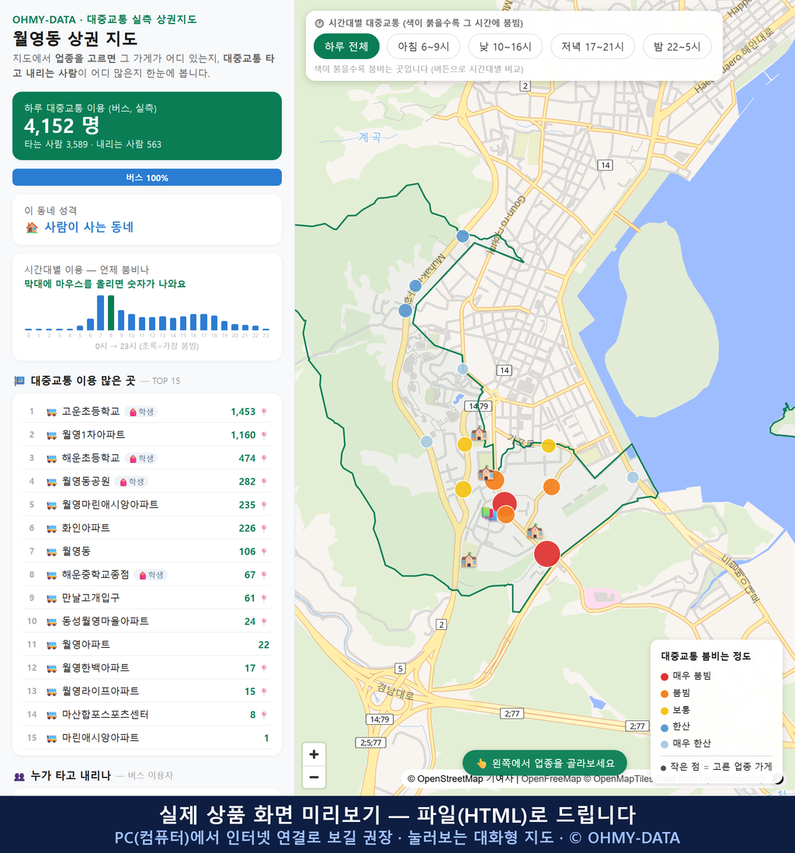Select the 월영1차아파트 list row
The image size is (795, 853).
147,435
